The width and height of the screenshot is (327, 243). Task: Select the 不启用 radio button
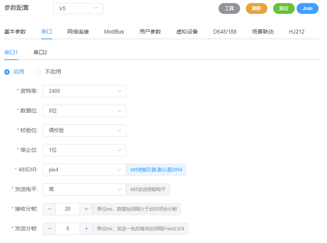click(38, 72)
